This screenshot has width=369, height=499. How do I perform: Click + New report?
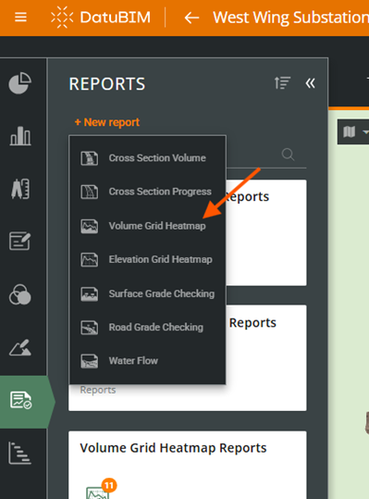[107, 122]
